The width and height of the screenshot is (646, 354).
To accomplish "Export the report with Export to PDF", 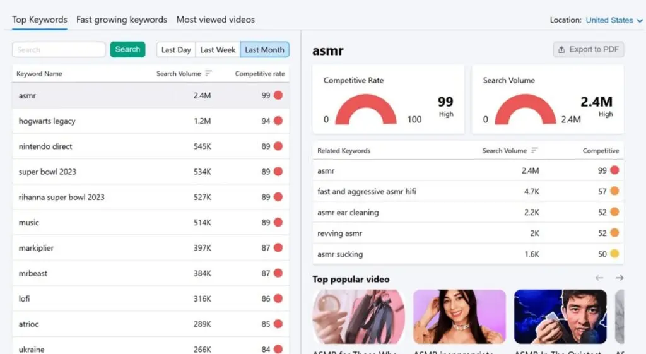I will click(x=588, y=50).
